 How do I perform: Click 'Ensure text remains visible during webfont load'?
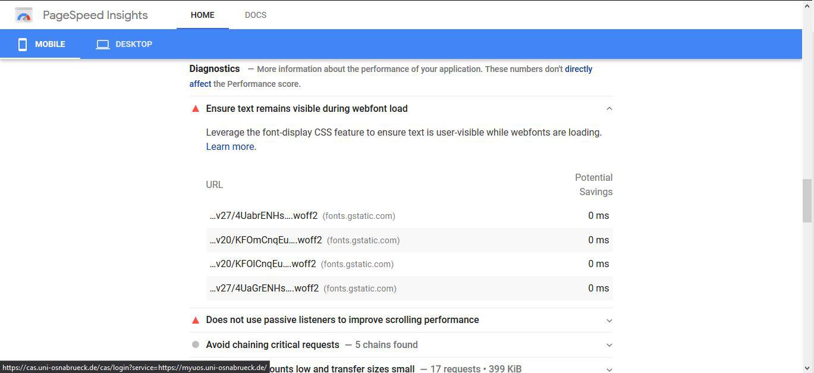tap(307, 108)
